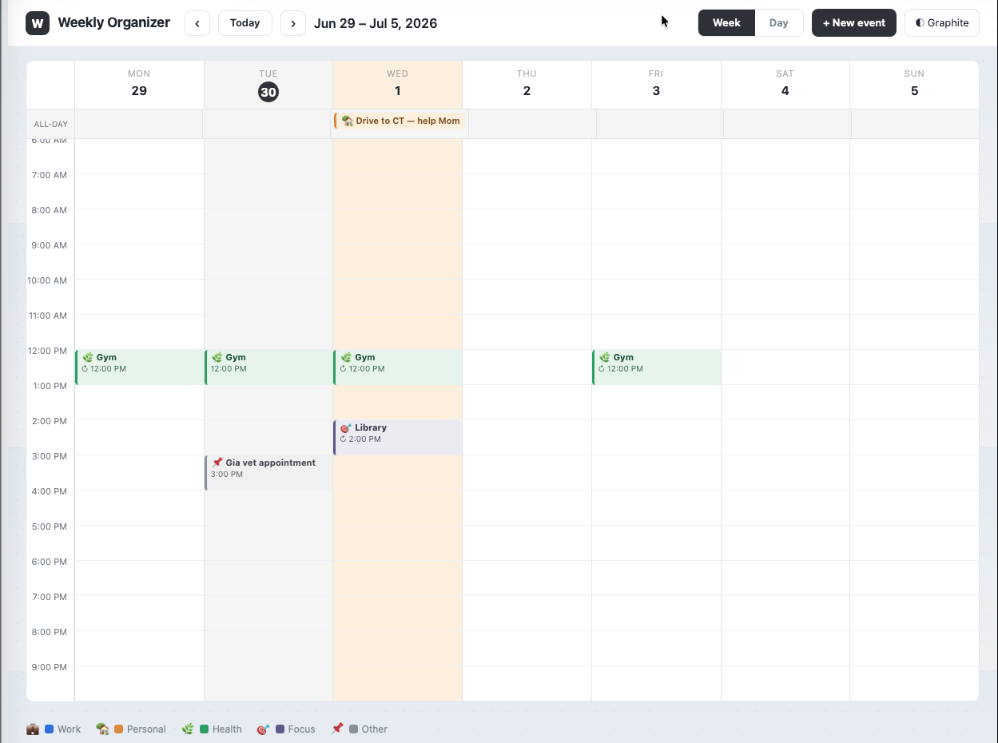
Task: Click the Focus legend label
Action: [x=302, y=729]
